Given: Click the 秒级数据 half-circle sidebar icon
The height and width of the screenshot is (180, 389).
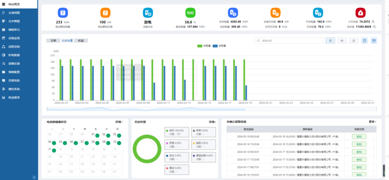Looking at the screenshot, I should pyautogui.click(x=4, y=55).
